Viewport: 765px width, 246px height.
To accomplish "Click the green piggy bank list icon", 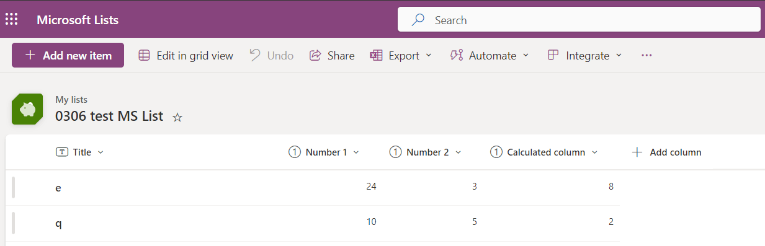I will pos(27,109).
